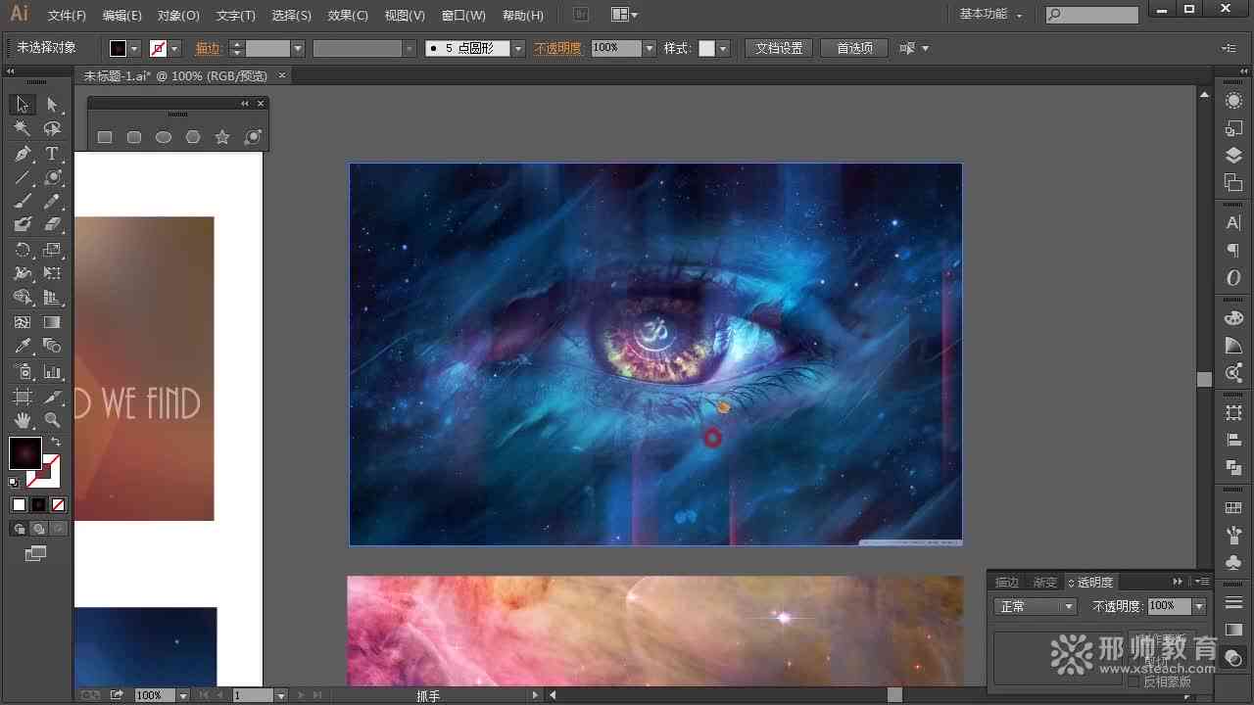Screen dimensions: 1254x705
Task: Pick Polygon in floating shape panel
Action: click(193, 138)
